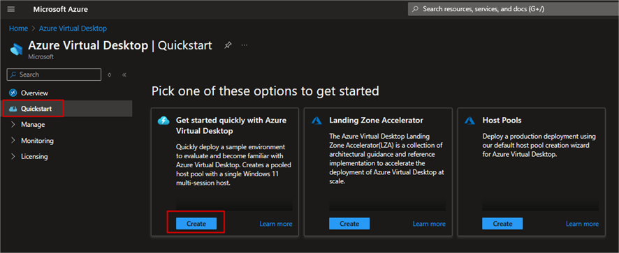
Task: Click the Azure Virtual Desktop service icon
Action: pyautogui.click(x=17, y=49)
